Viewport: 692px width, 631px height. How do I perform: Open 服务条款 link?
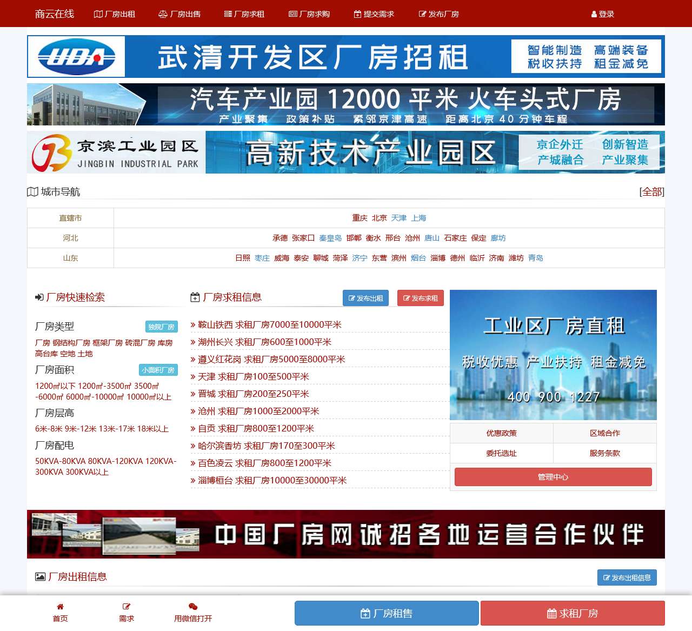(x=605, y=453)
